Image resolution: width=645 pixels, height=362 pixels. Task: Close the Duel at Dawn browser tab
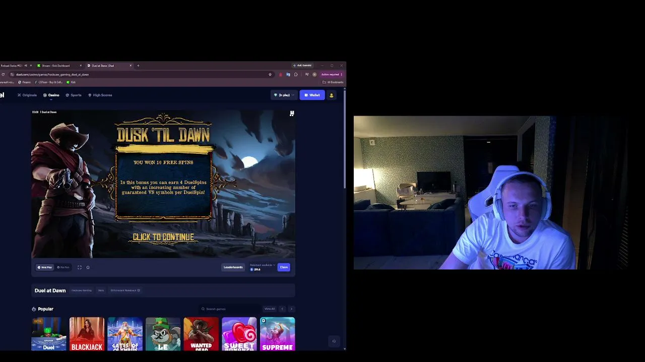point(131,65)
